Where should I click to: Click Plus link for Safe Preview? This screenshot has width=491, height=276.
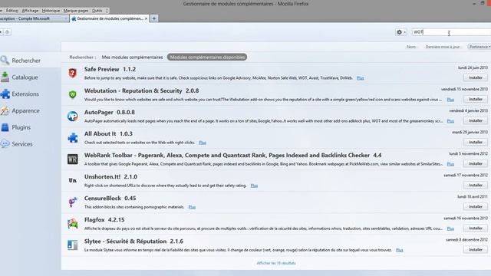coord(360,78)
